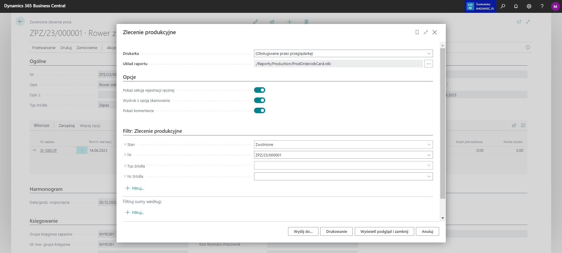Open the page in a new window icon
Screen dimensions: 562x253
click(519, 22)
